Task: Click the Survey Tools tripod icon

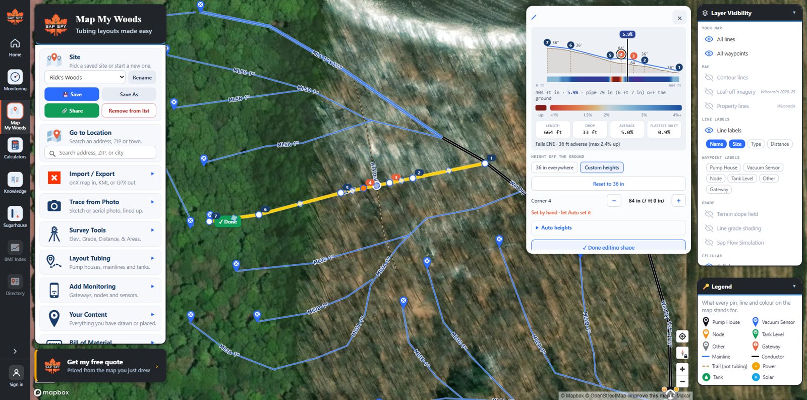Action: click(54, 234)
